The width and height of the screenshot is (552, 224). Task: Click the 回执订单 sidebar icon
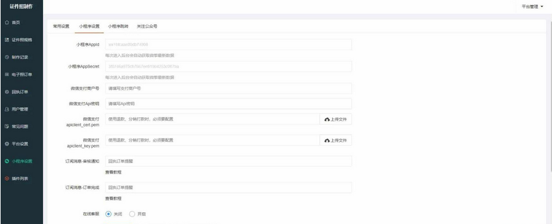[7, 92]
